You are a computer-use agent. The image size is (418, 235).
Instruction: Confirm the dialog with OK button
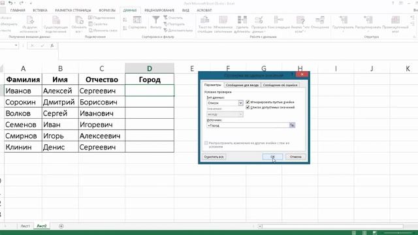[272, 157]
